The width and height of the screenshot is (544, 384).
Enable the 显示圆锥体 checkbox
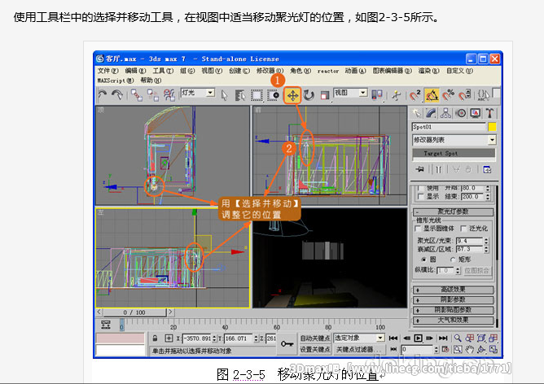(x=418, y=229)
